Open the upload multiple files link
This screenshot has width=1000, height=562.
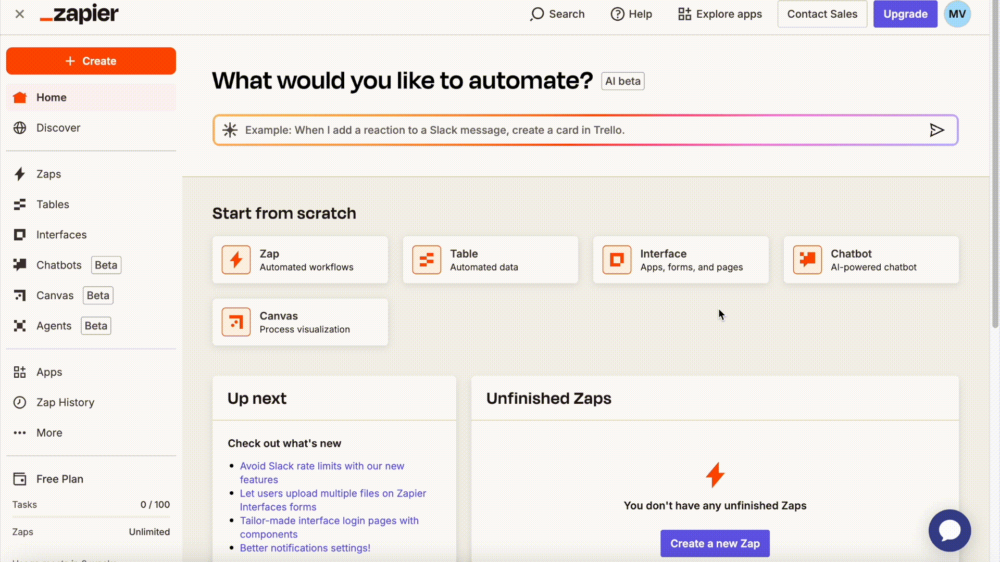(333, 500)
